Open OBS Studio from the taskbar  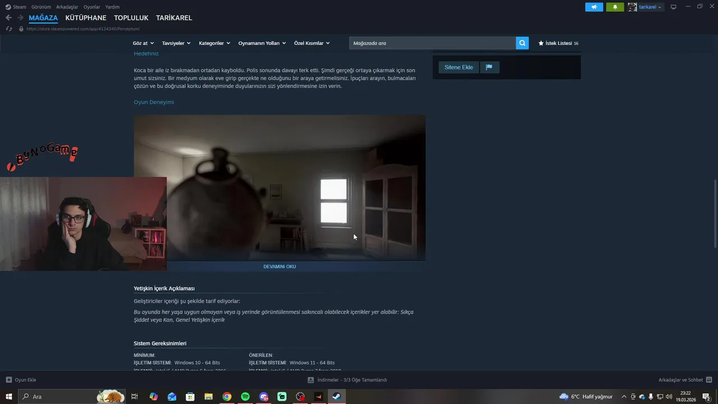point(301,397)
